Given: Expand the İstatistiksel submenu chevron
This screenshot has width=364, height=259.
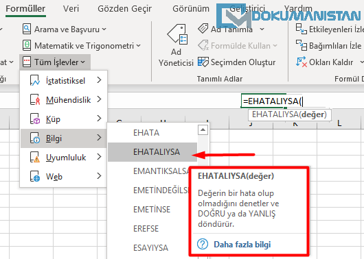Looking at the screenshot, I should (99, 80).
